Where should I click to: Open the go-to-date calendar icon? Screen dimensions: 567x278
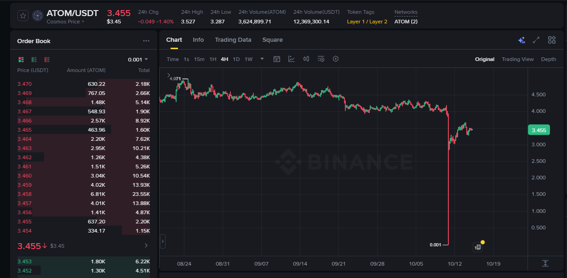pyautogui.click(x=277, y=59)
